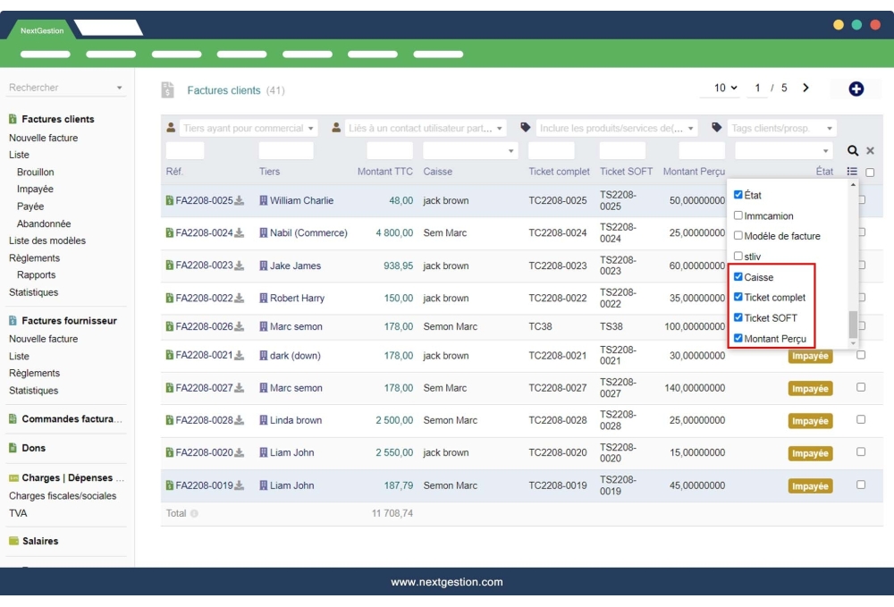Open column selector list icon beside État
The height and width of the screenshot is (607, 894).
point(852,172)
